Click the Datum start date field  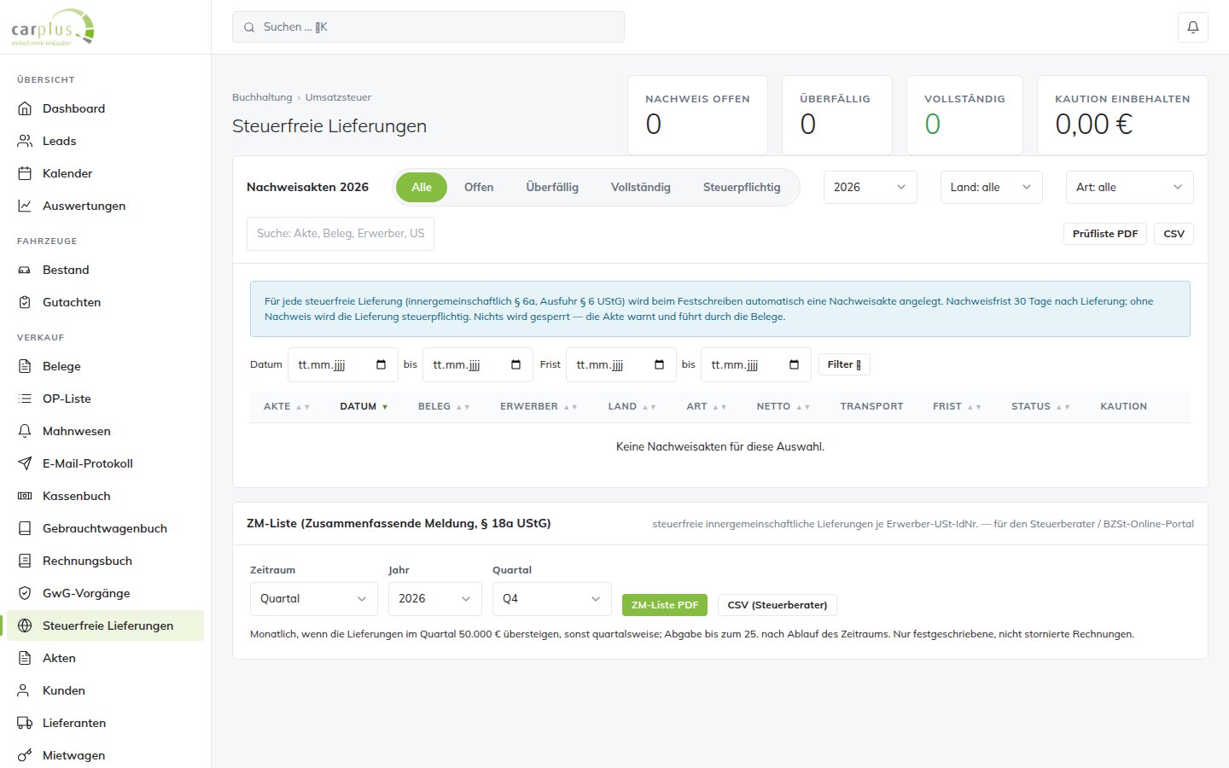pos(343,364)
